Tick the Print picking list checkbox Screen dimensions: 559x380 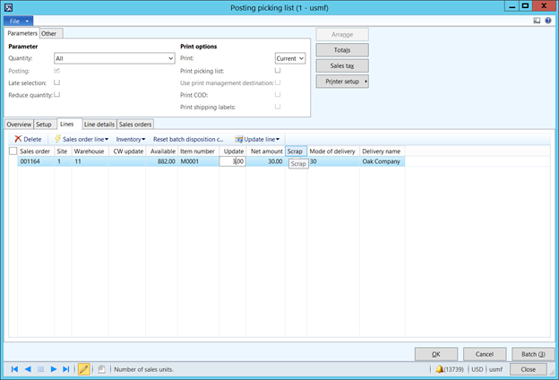tap(278, 70)
